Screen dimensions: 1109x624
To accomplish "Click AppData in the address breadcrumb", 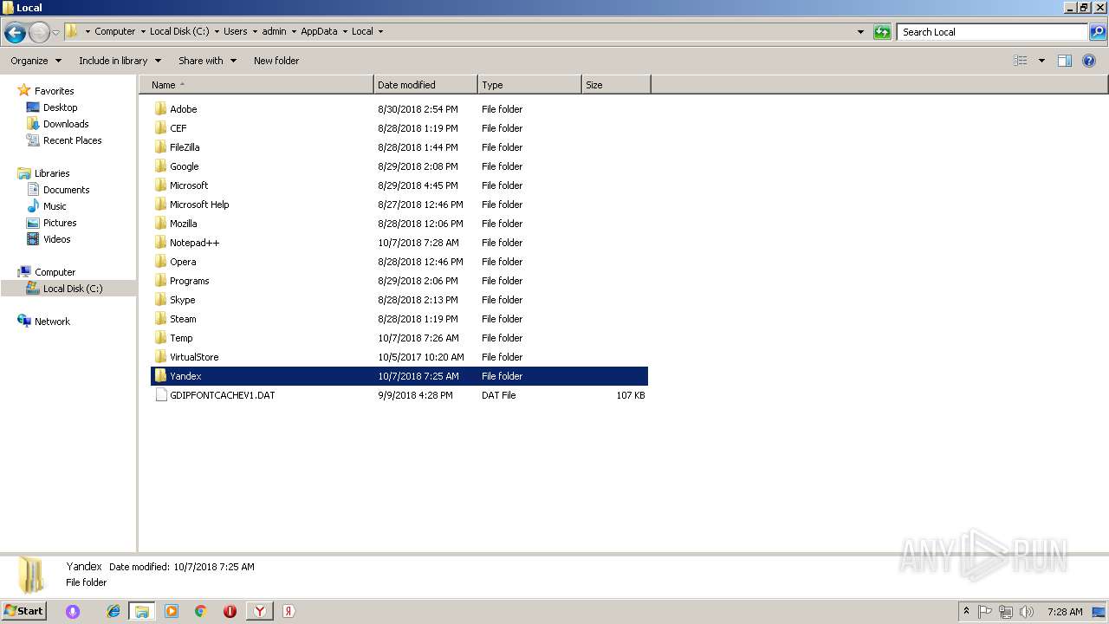I will pyautogui.click(x=319, y=31).
